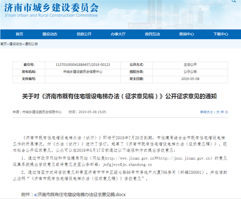The image size is (241, 199).
Task: Set font size to 小
Action: tap(226, 112)
